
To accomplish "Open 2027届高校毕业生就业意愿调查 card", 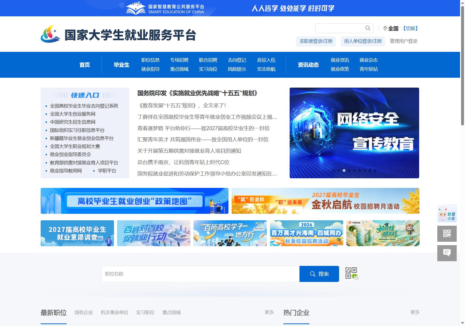I will 77,233.
